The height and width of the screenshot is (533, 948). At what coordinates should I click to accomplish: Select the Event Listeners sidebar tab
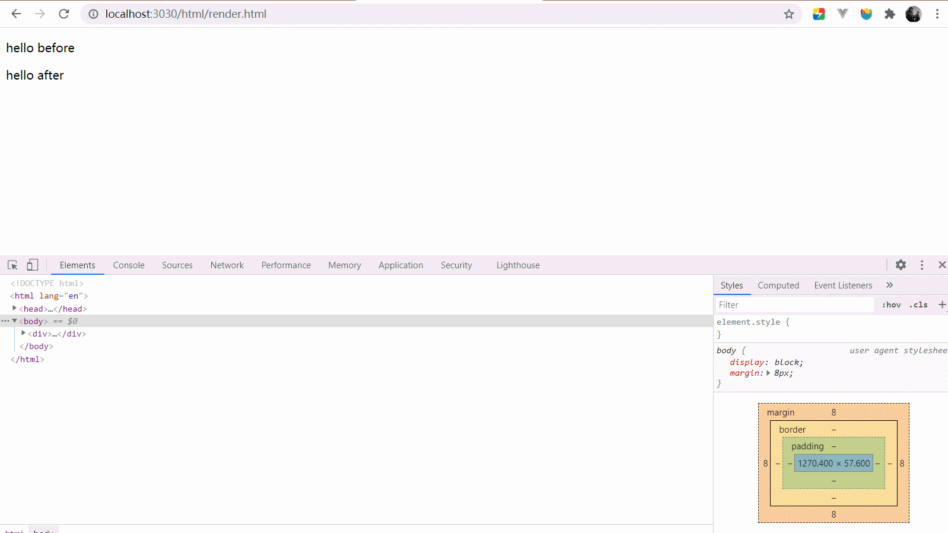[843, 285]
